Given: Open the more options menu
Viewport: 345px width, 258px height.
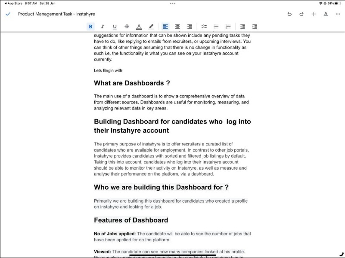Looking at the screenshot, I should [x=337, y=14].
